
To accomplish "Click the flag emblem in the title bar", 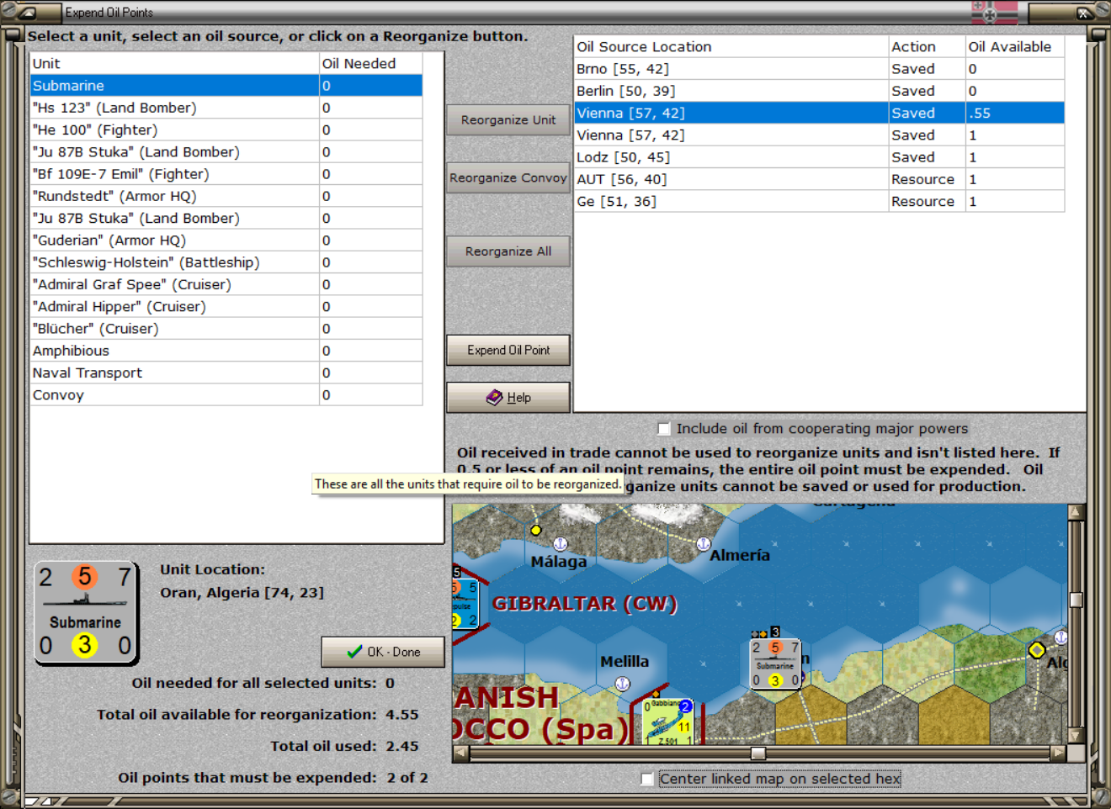I will 995,13.
